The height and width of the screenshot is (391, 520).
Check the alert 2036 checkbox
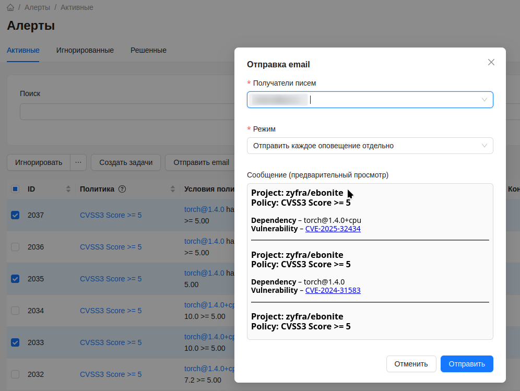[x=15, y=247]
